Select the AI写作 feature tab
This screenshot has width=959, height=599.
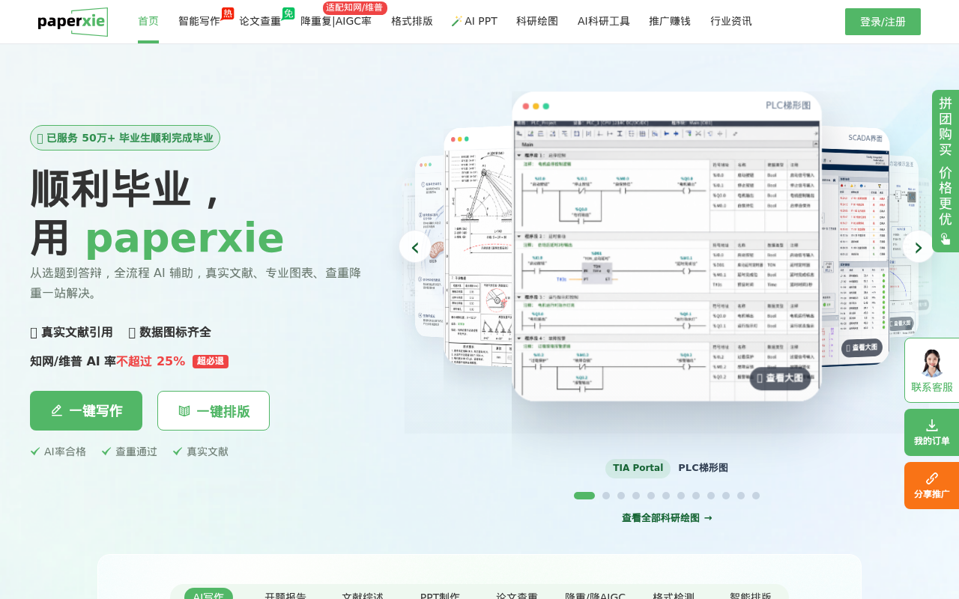208,597
